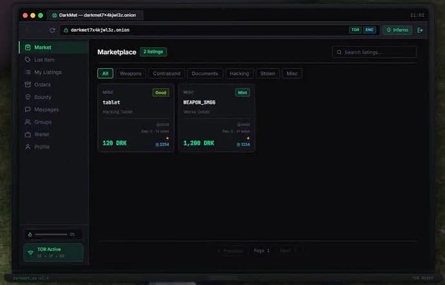Click the browser reload icon
Image resolution: width=445 pixels, height=285 pixels.
[52, 30]
